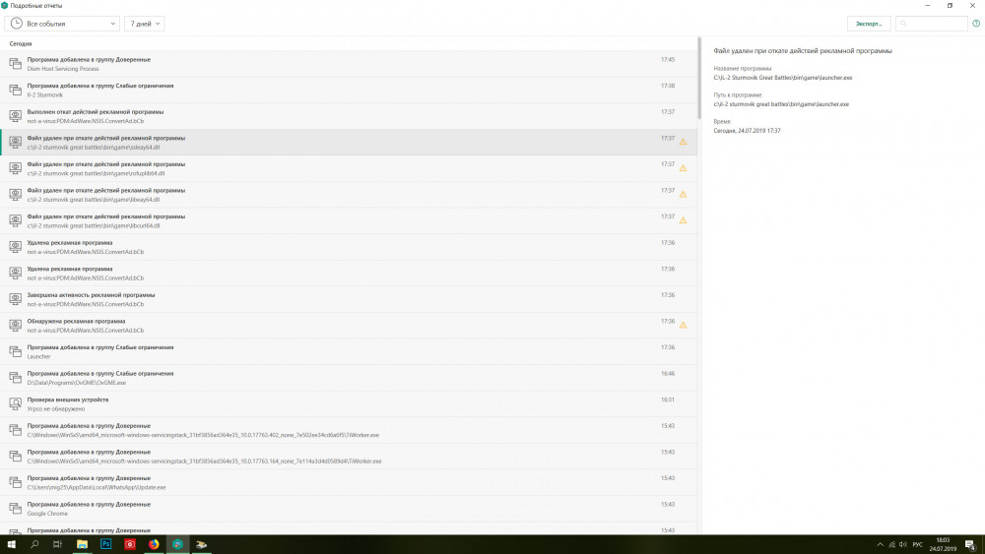Click monitor icon of libeay64.dll row
985x554 pixels.
pos(15,195)
